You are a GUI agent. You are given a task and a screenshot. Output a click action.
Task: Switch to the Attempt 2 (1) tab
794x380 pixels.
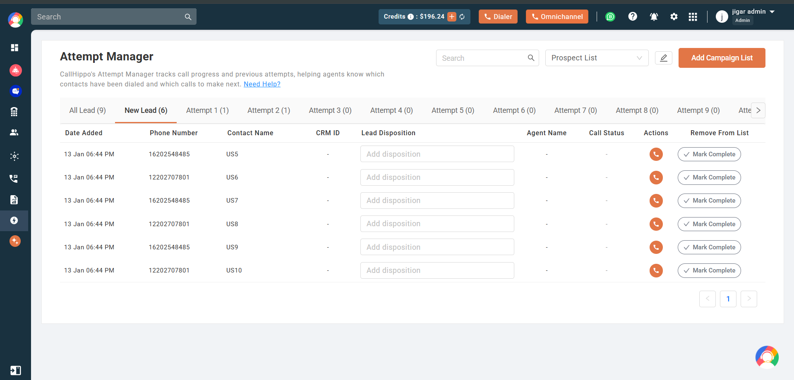click(269, 110)
